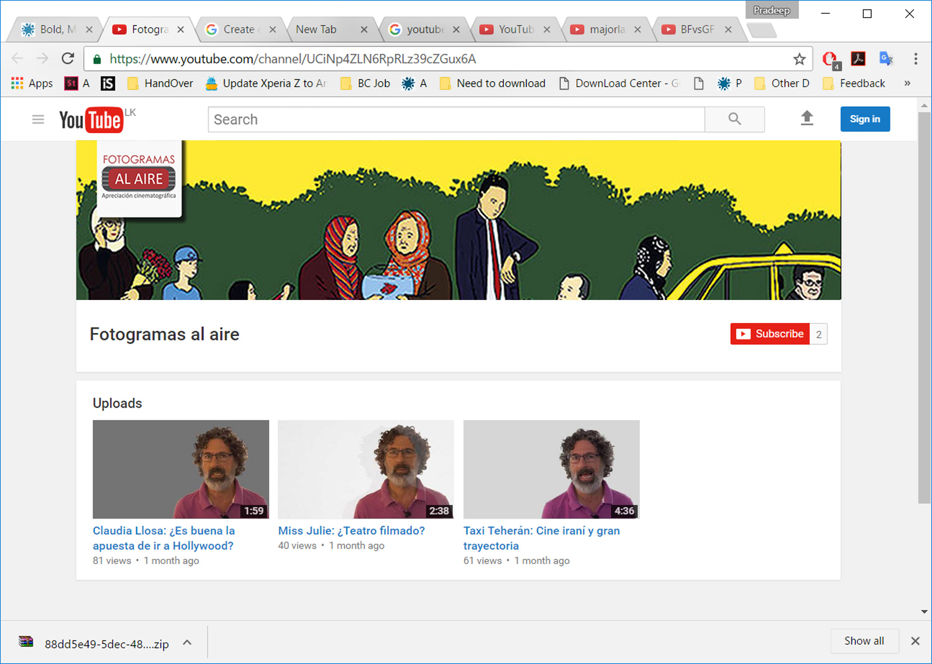Click the upload arrow icon

806,118
